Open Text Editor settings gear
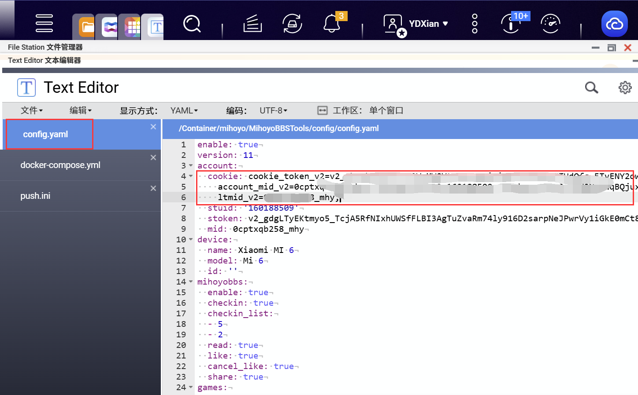Screen dimensions: 638x395 625,88
